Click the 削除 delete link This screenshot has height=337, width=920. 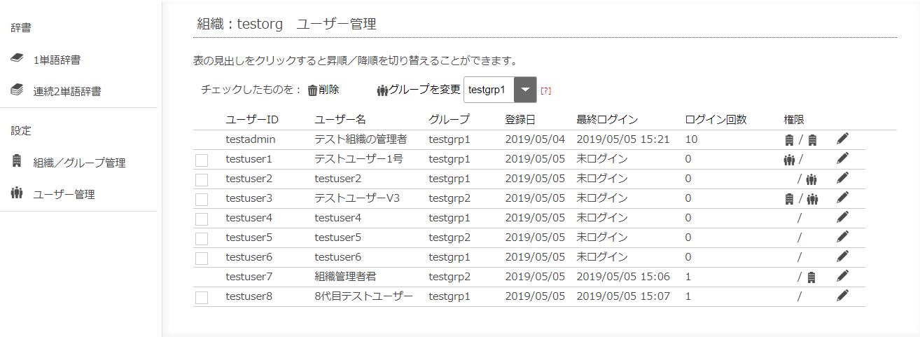click(x=328, y=90)
